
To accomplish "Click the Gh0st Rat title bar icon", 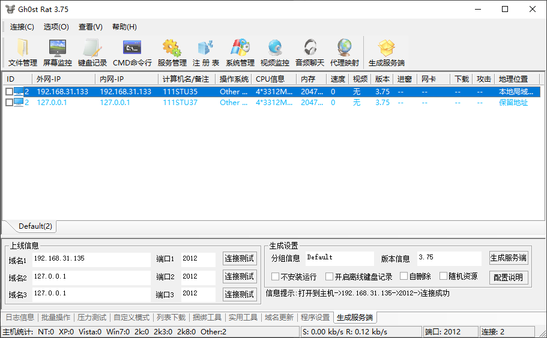I will pyautogui.click(x=10, y=9).
